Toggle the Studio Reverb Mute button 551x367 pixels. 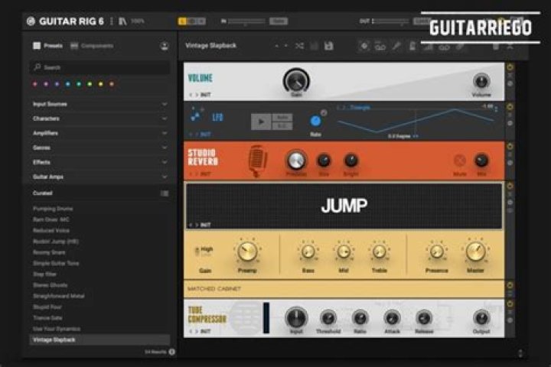point(459,161)
